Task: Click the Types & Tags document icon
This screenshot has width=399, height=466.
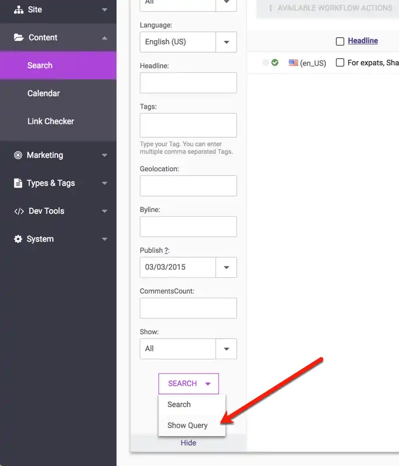Action: point(18,183)
